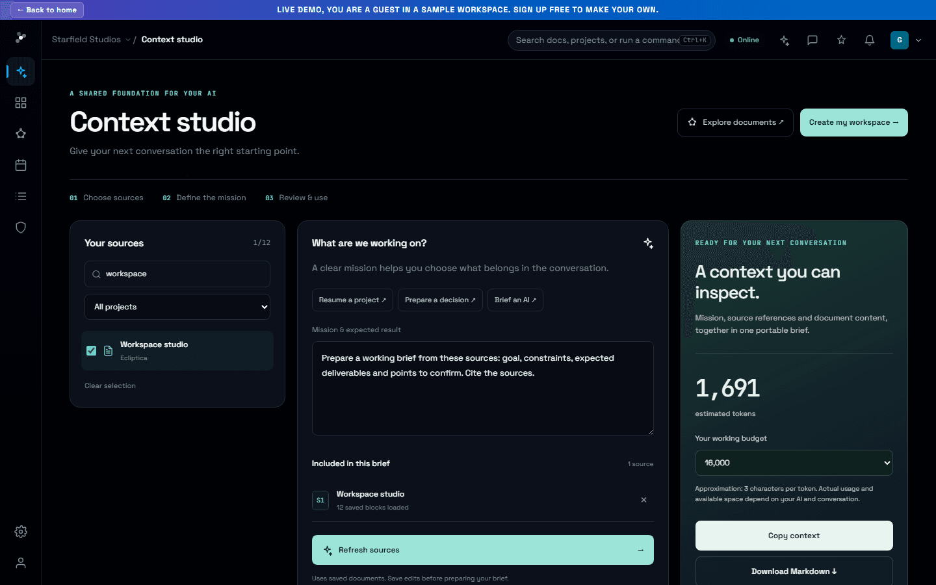Open the grid dashboard sidebar icon
Screen dimensions: 936x585
[21, 103]
